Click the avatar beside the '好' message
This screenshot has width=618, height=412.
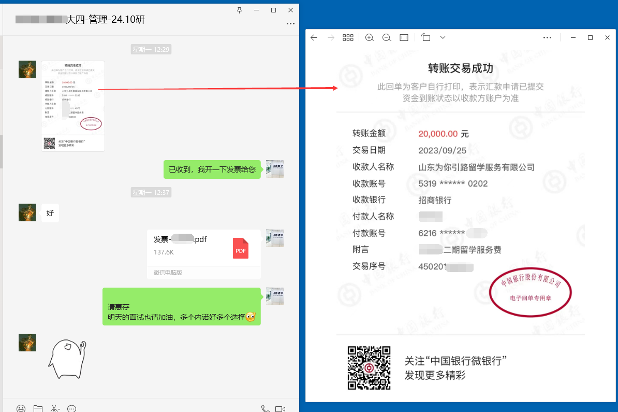[27, 212]
